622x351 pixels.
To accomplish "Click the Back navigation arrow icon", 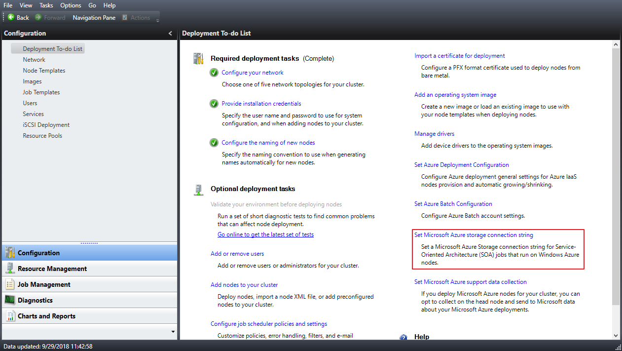I will [x=11, y=17].
